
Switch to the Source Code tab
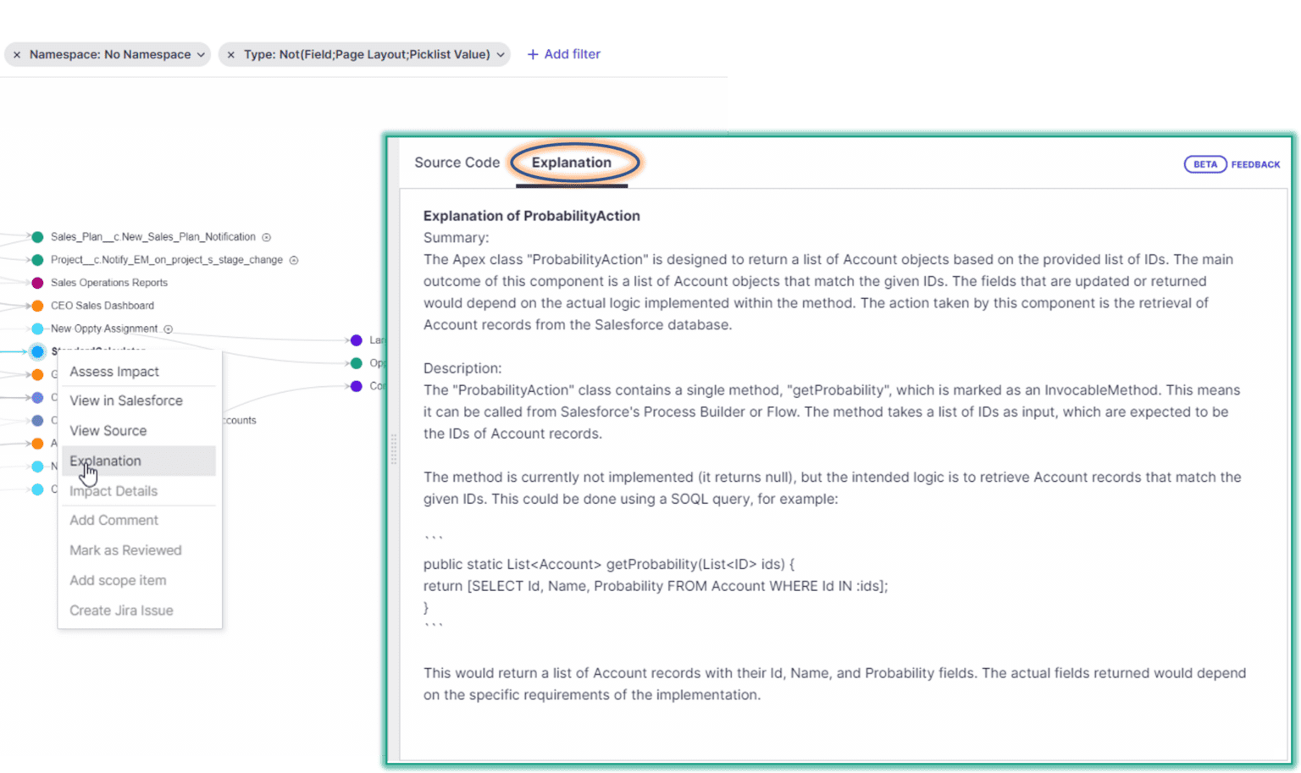[x=457, y=163]
